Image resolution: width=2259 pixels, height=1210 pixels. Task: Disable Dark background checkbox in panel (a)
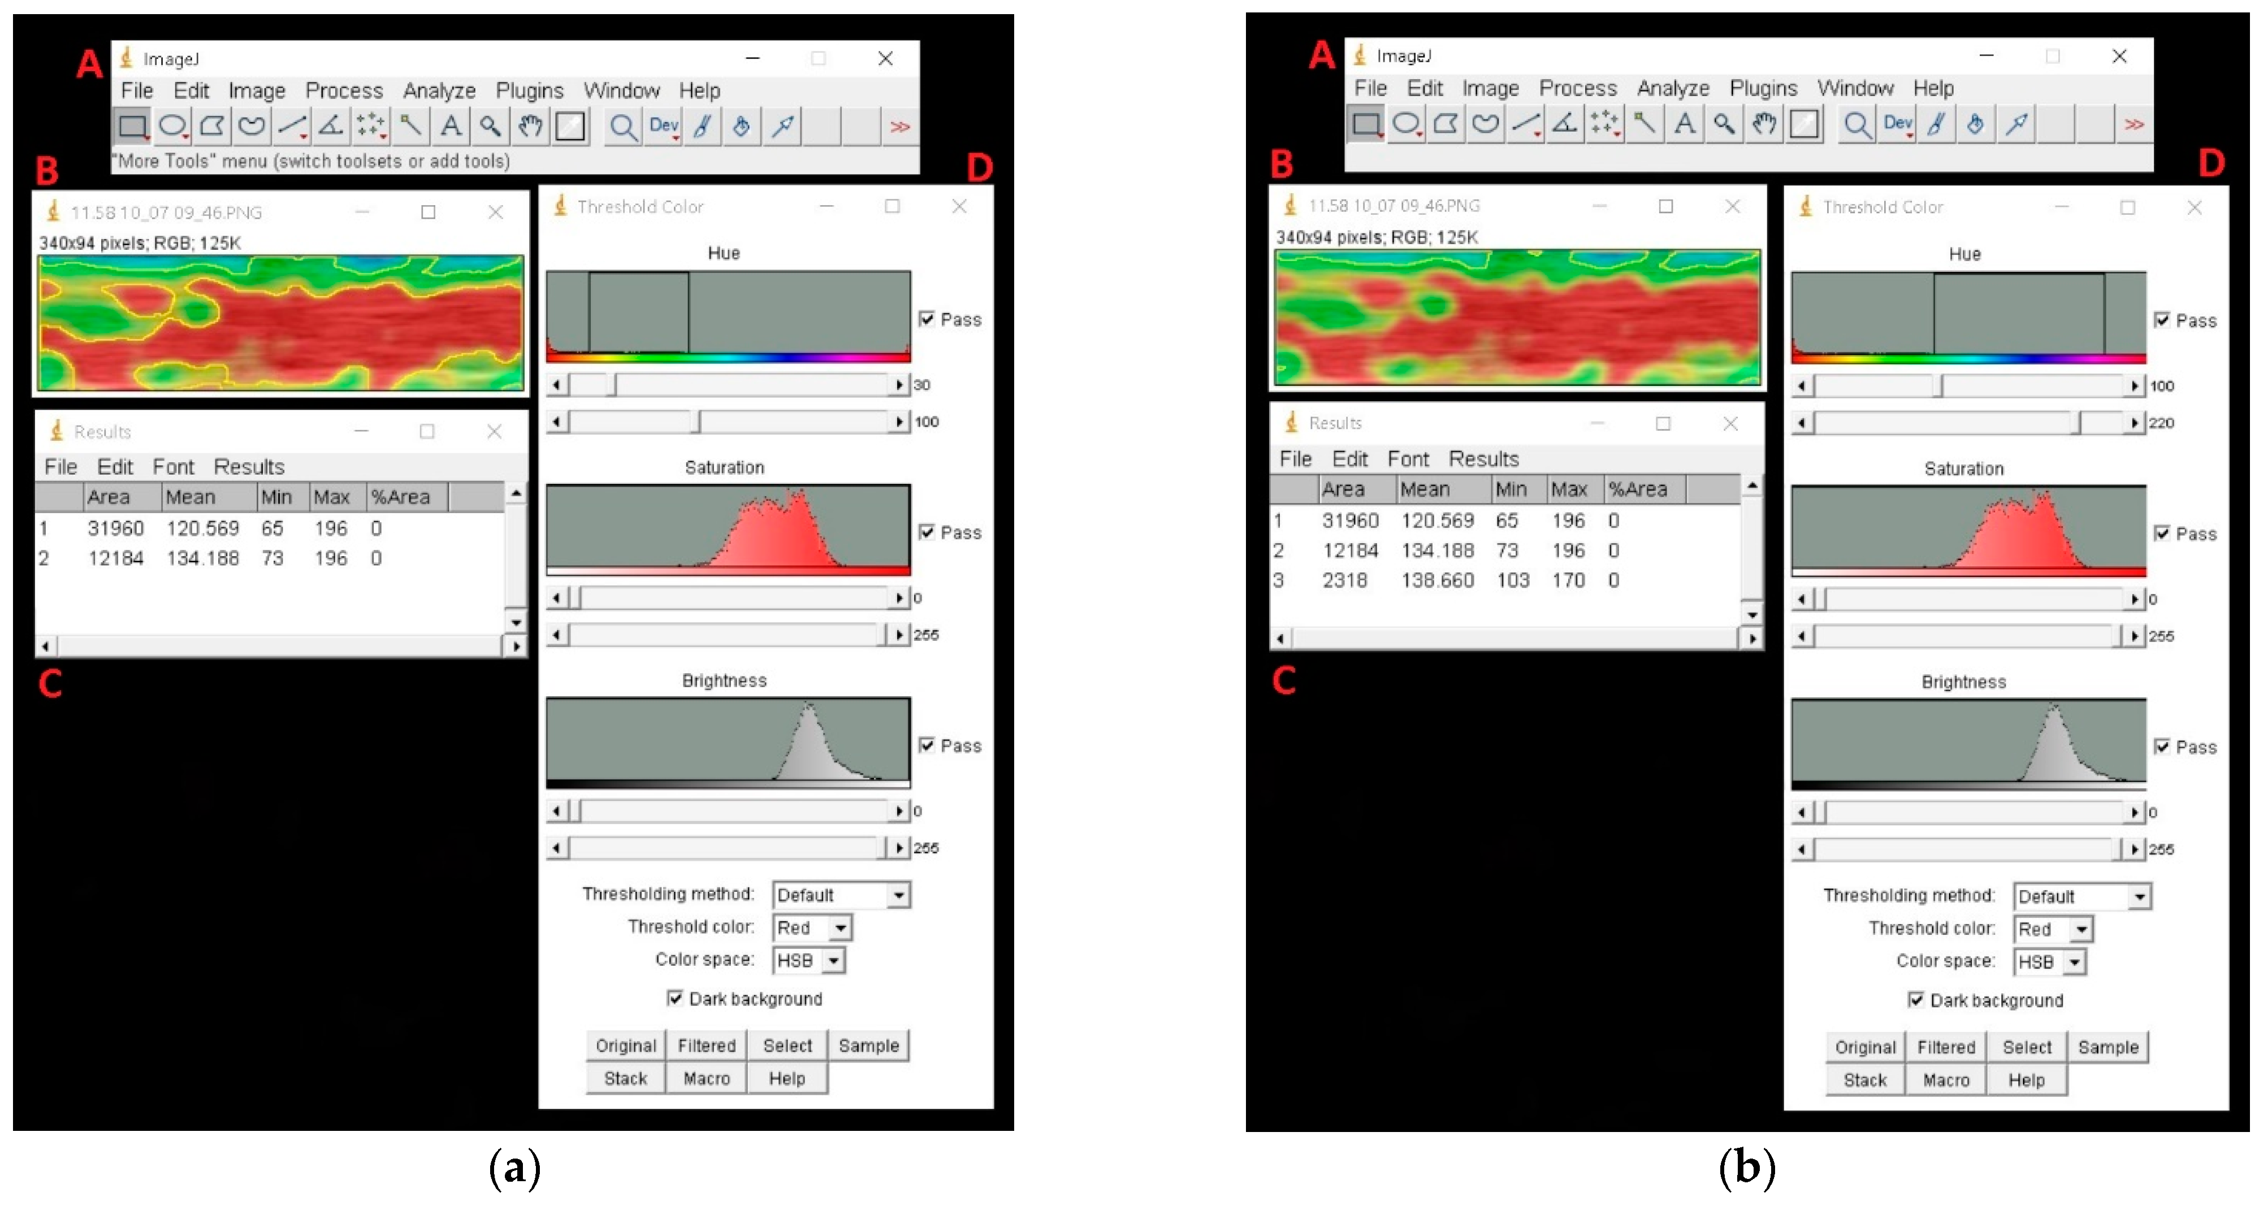tap(674, 998)
